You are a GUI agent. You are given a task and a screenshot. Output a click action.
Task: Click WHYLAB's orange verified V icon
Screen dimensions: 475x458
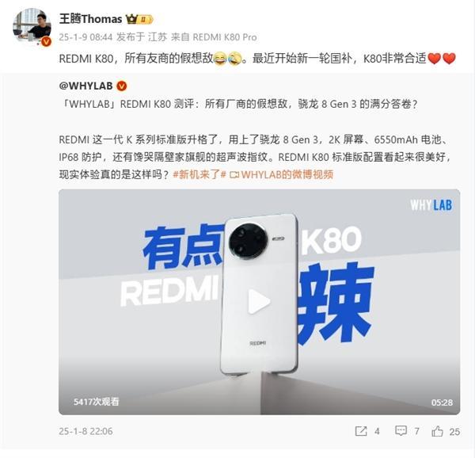121,86
